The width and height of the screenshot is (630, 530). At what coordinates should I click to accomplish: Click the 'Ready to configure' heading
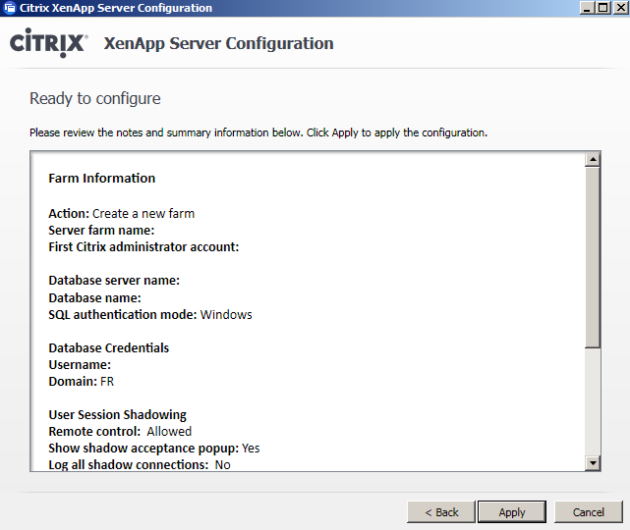click(x=95, y=98)
